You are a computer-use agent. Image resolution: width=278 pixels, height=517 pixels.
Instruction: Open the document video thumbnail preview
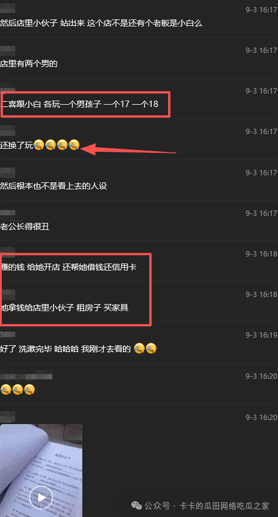(x=41, y=470)
